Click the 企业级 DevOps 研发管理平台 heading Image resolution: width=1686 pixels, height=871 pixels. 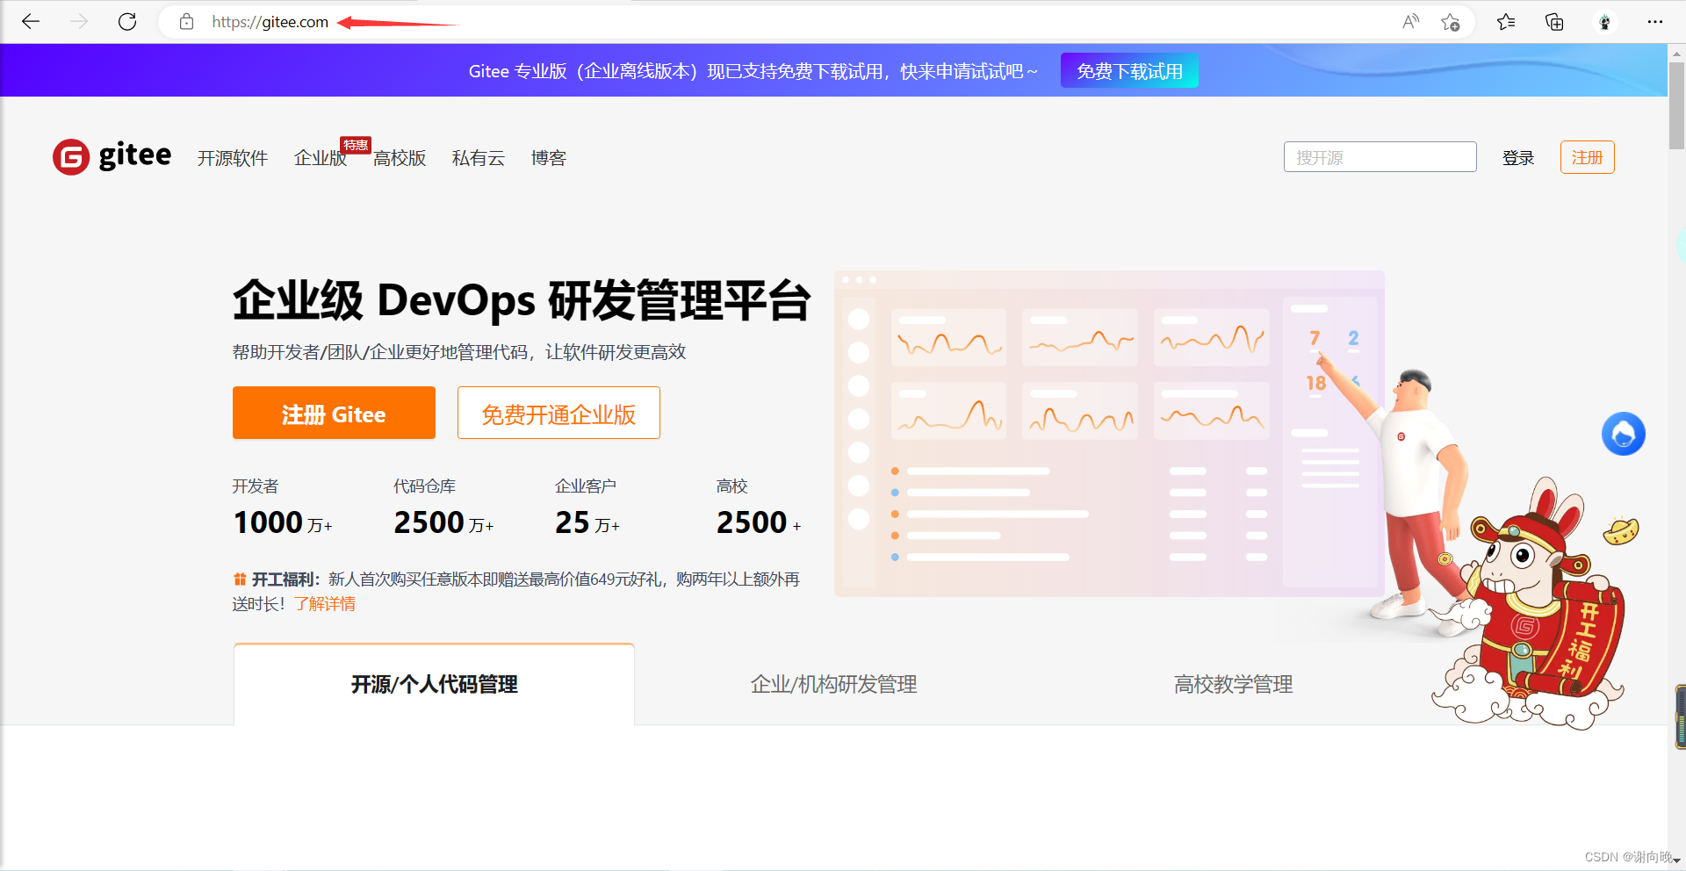(x=522, y=300)
